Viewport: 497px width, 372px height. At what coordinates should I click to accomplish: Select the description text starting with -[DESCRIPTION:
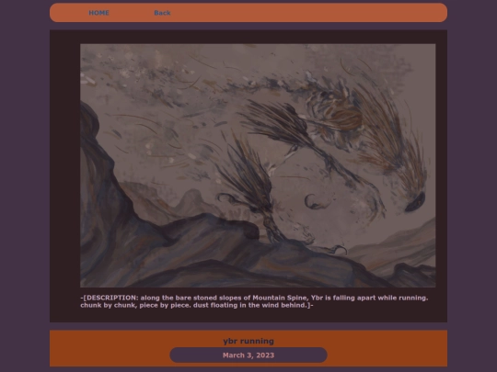tap(254, 301)
